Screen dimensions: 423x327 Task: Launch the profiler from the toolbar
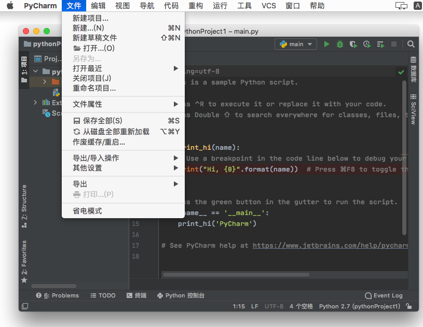[x=367, y=44]
